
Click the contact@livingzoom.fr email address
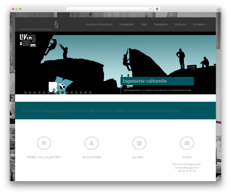[x=187, y=167]
